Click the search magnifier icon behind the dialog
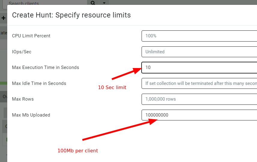Viewport: 257px width, 162px height. pyautogui.click(x=93, y=3)
